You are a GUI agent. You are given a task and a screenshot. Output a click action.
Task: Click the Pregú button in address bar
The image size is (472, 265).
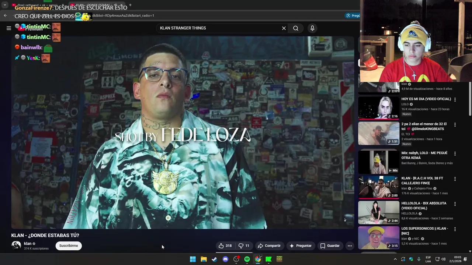tap(353, 15)
